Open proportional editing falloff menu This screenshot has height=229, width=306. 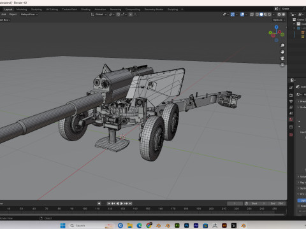pyautogui.click(x=135, y=15)
